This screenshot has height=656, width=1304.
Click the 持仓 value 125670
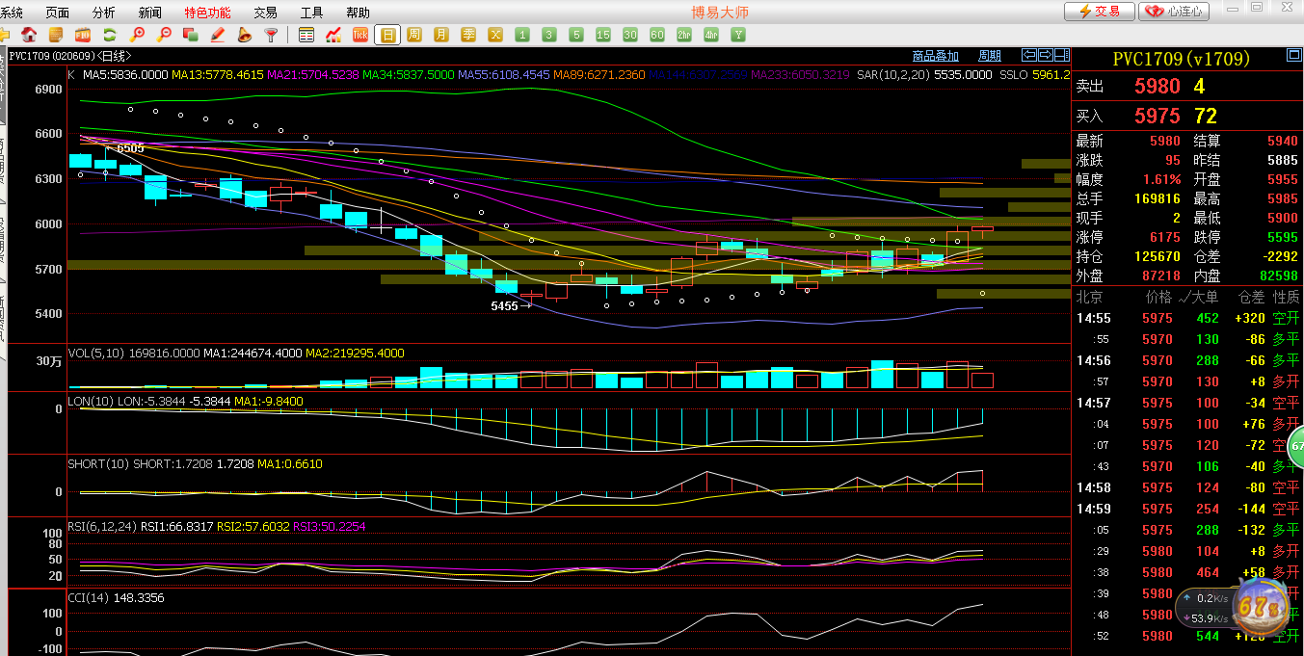tap(1158, 257)
